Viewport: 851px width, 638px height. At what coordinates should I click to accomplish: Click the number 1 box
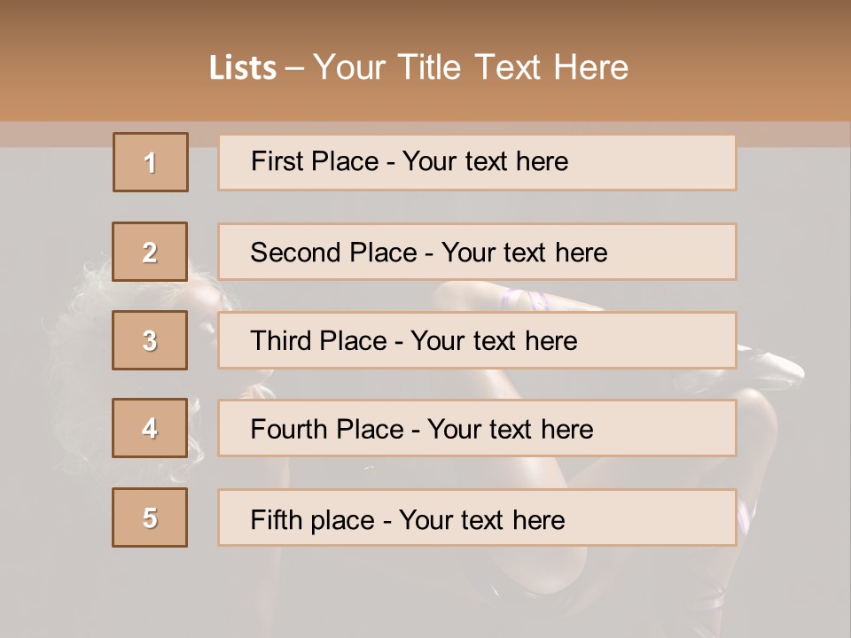151,162
